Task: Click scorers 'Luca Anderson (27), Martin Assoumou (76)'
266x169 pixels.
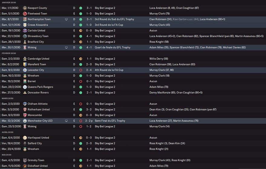Action: (x=174, y=121)
